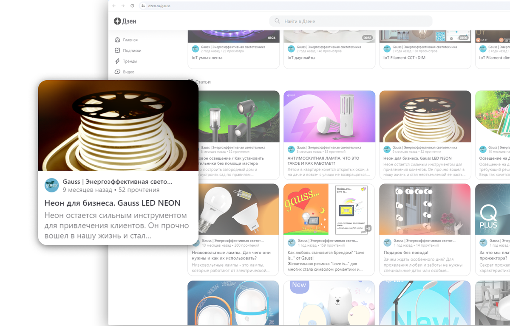Open site info icon beside dzen.ru/gauss
This screenshot has height=326, width=510.
(x=143, y=6)
